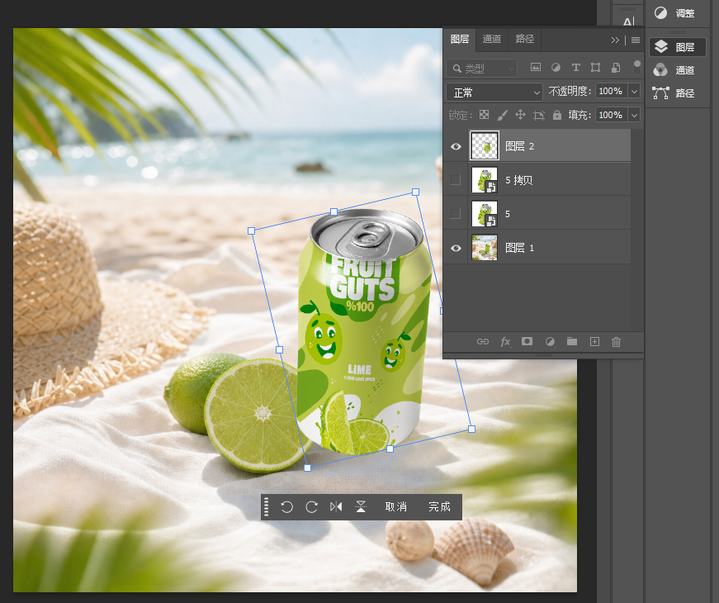Open the 正常 blend mode dropdown
Screen dimensions: 719x603
pyautogui.click(x=494, y=93)
